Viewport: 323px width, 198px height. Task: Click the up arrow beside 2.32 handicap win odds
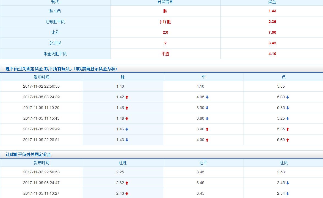click(127, 183)
